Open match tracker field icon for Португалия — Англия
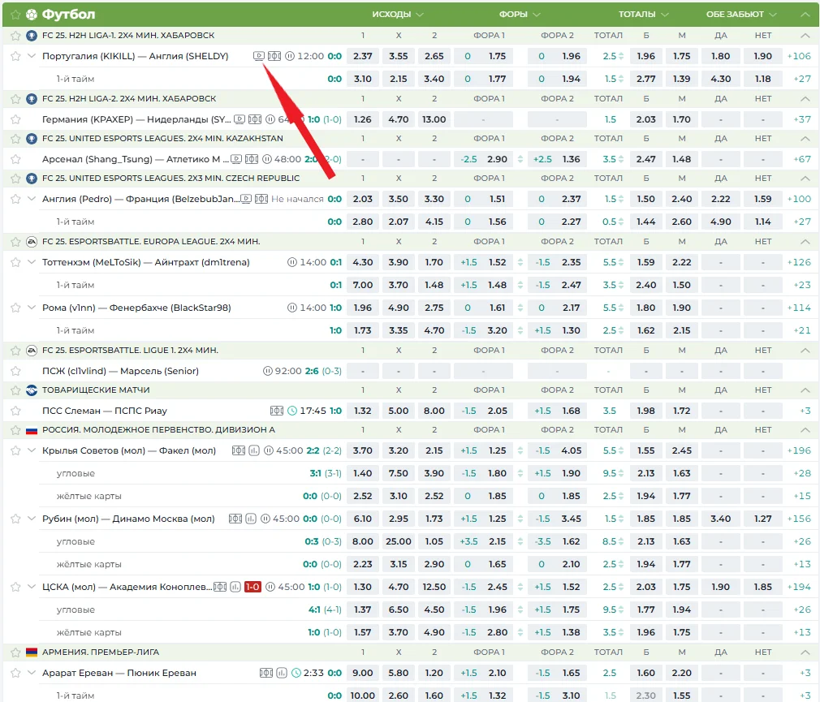This screenshot has width=820, height=702. pos(274,57)
